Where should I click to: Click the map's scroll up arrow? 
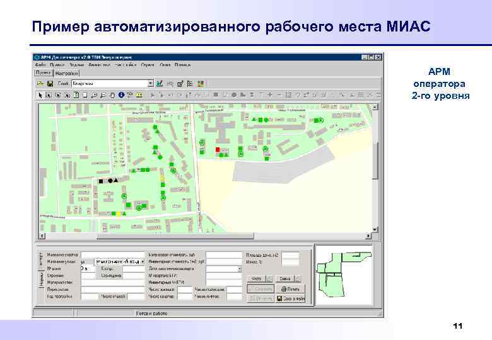click(375, 107)
